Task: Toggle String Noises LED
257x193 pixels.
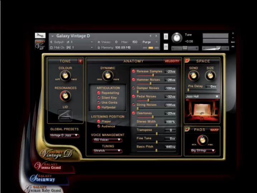Action: coord(134,105)
